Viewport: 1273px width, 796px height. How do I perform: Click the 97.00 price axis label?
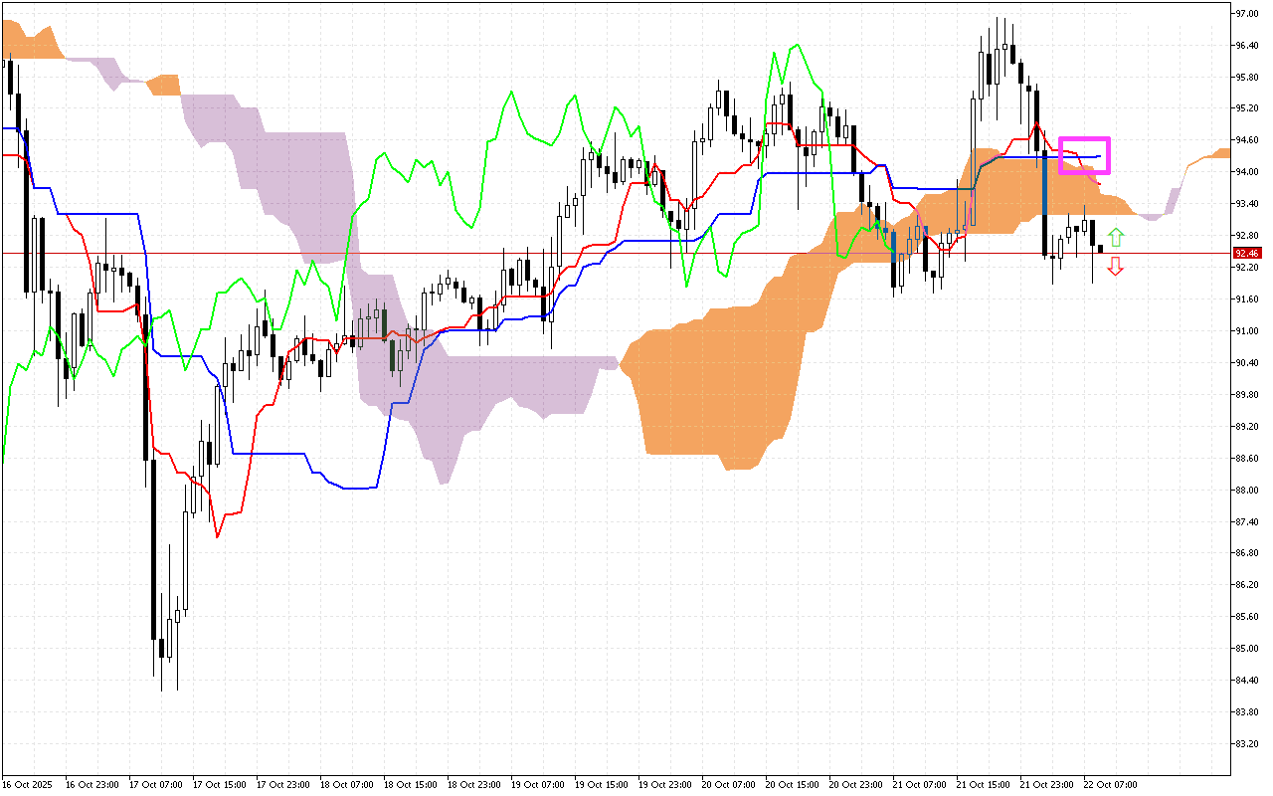(x=1247, y=14)
